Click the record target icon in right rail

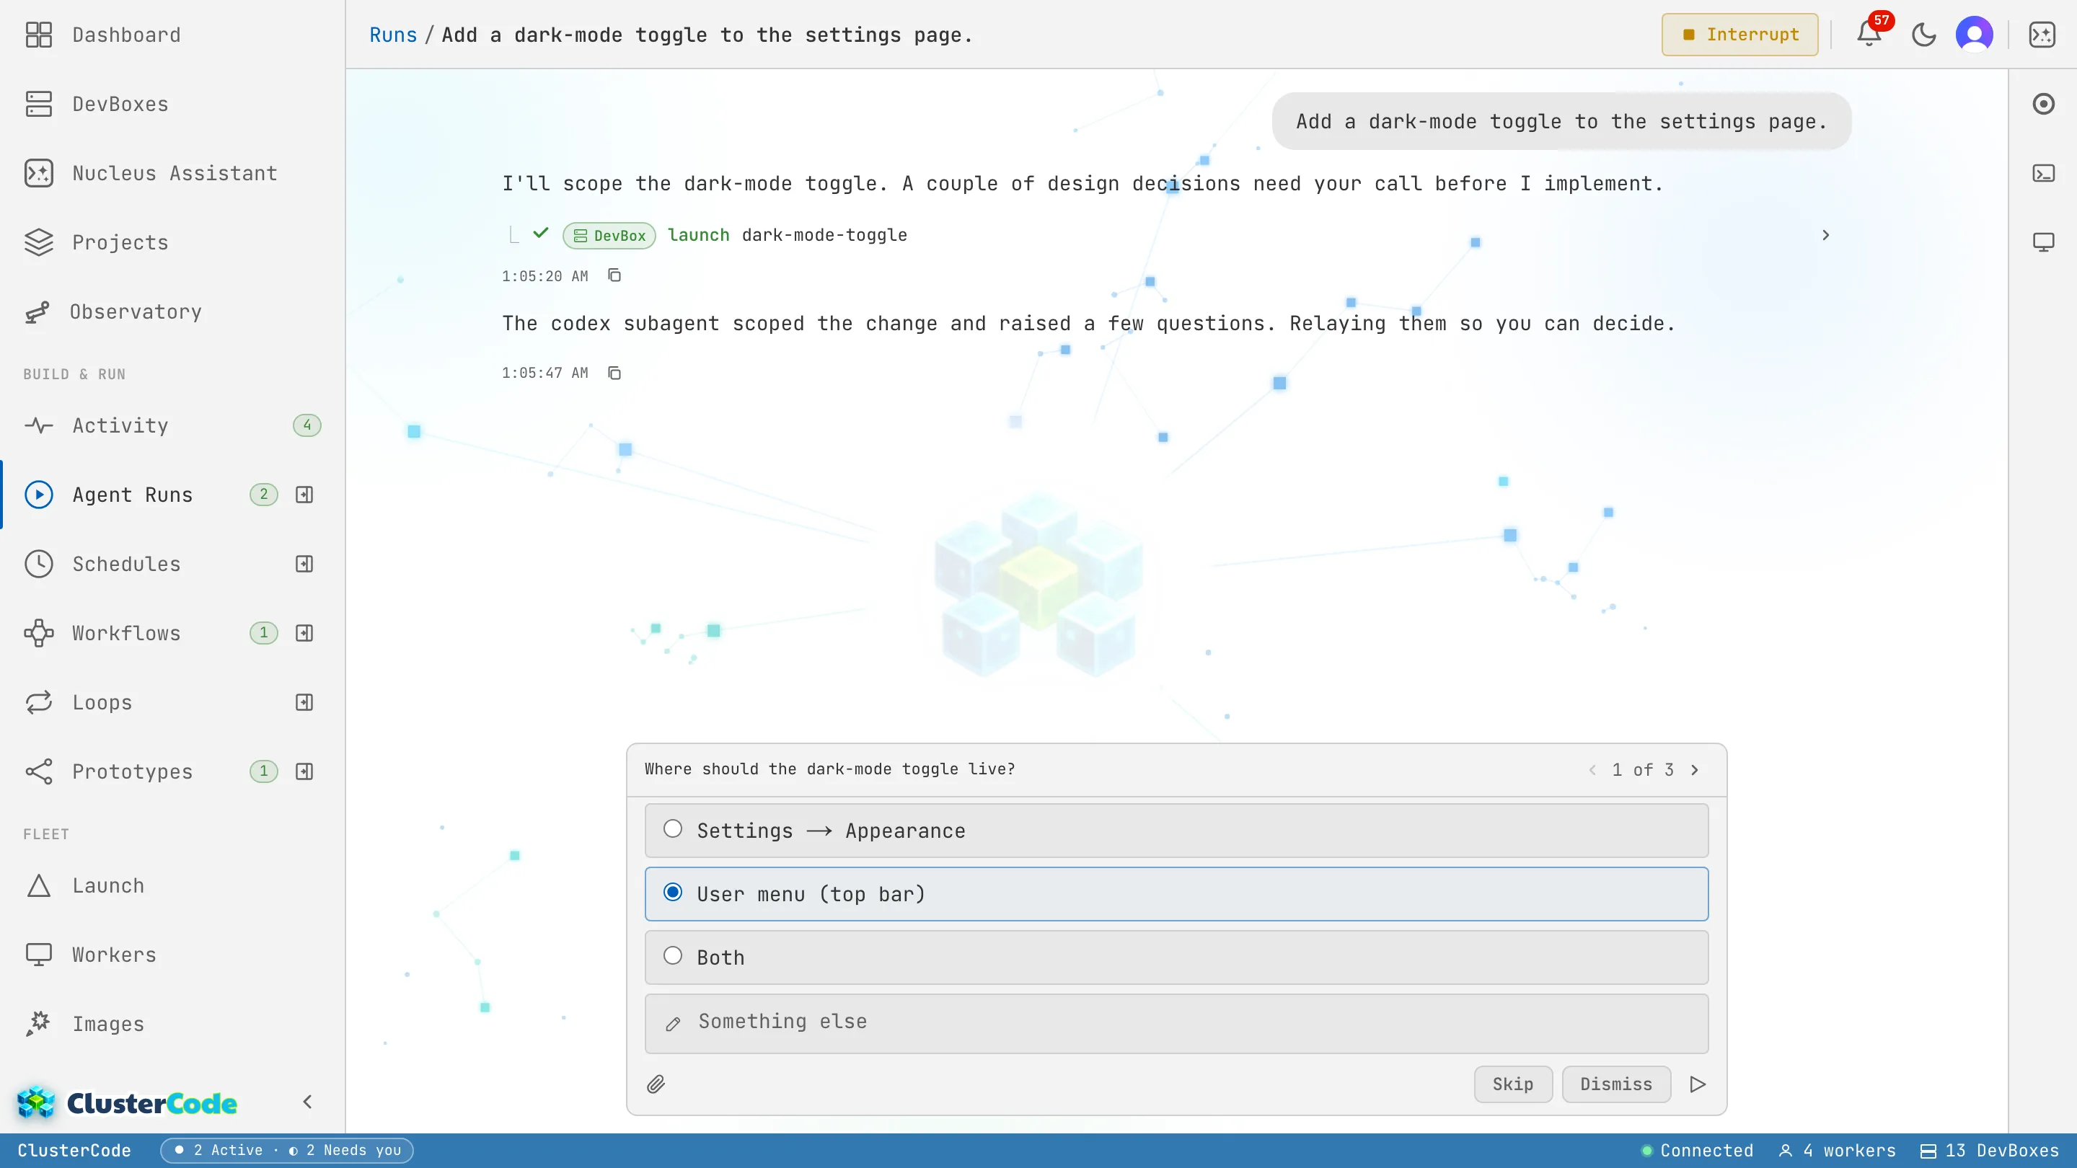click(2043, 104)
